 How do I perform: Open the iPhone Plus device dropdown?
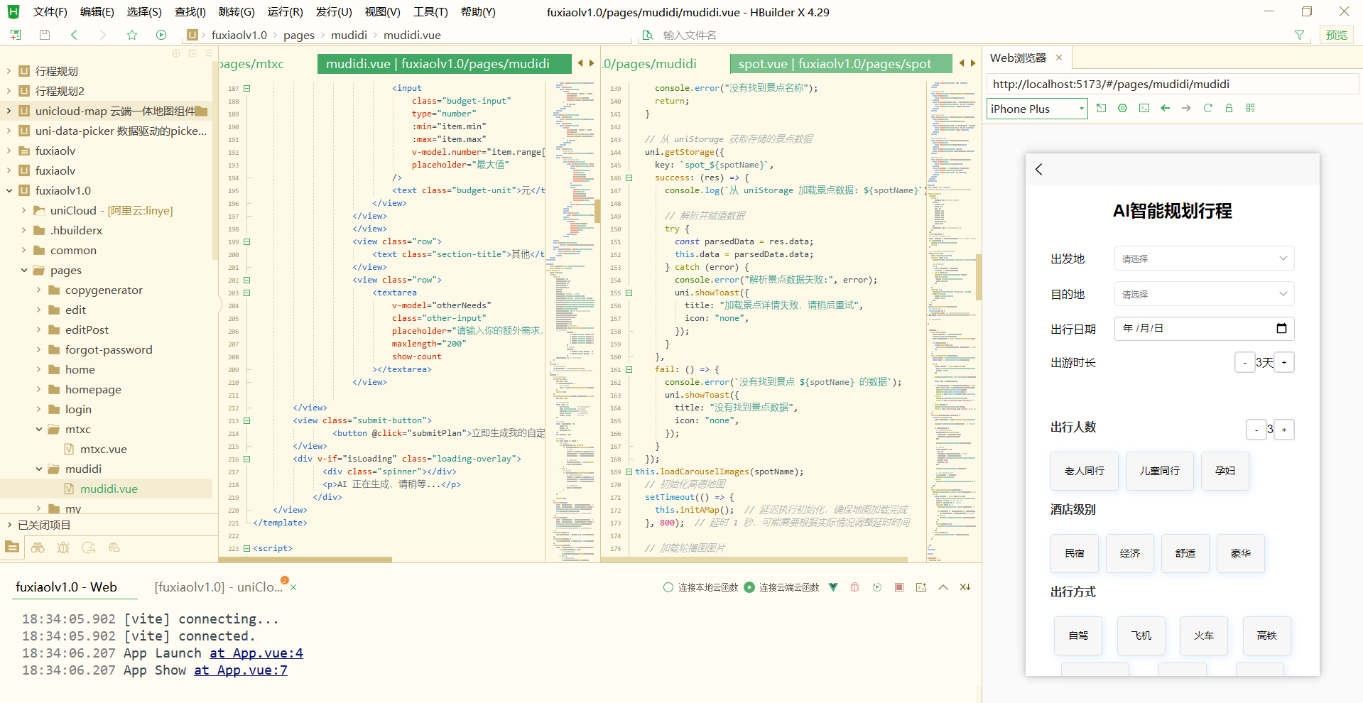click(1037, 109)
